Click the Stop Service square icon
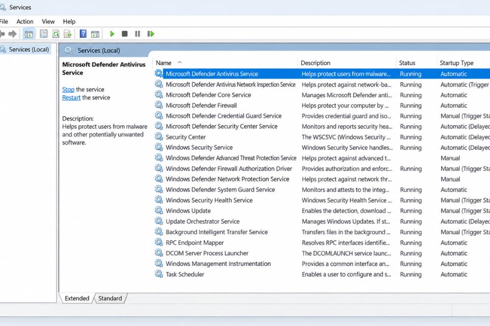 125,34
